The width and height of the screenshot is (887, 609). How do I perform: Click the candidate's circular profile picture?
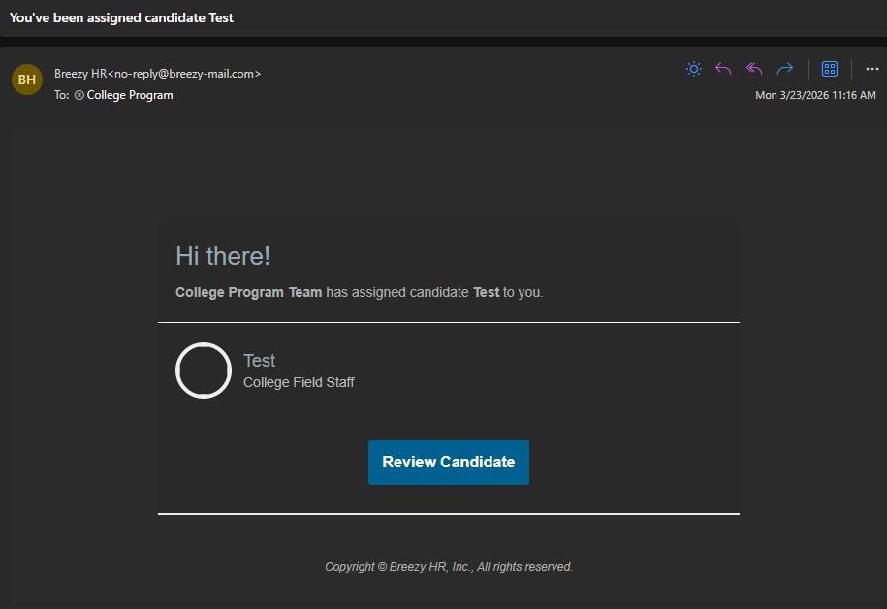coord(204,370)
